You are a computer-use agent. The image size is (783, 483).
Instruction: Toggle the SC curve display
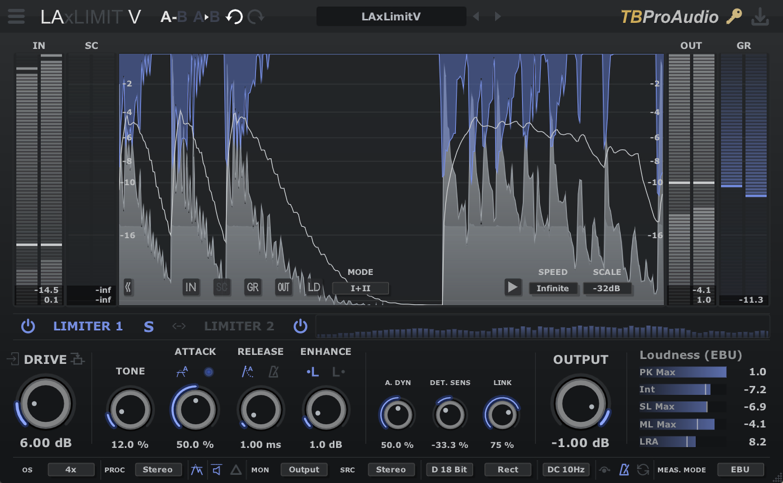(x=222, y=287)
